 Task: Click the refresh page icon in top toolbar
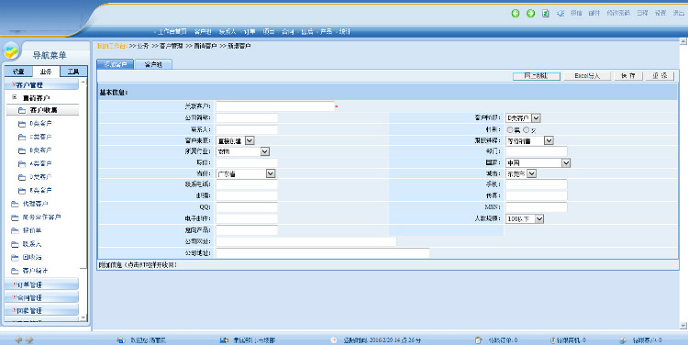pos(546,13)
